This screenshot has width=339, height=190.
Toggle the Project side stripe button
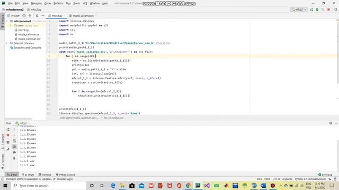[2, 21]
